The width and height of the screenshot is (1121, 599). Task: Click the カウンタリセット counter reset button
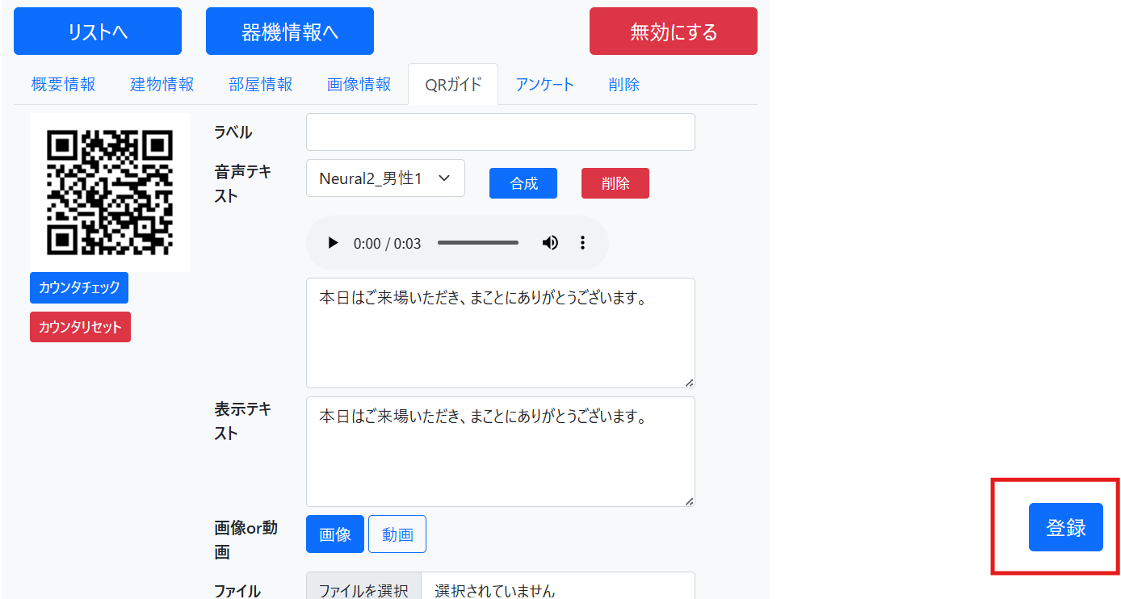pyautogui.click(x=80, y=327)
